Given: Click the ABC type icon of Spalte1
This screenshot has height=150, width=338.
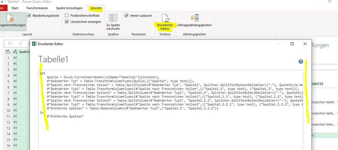Looking at the screenshot, I should (15, 52).
